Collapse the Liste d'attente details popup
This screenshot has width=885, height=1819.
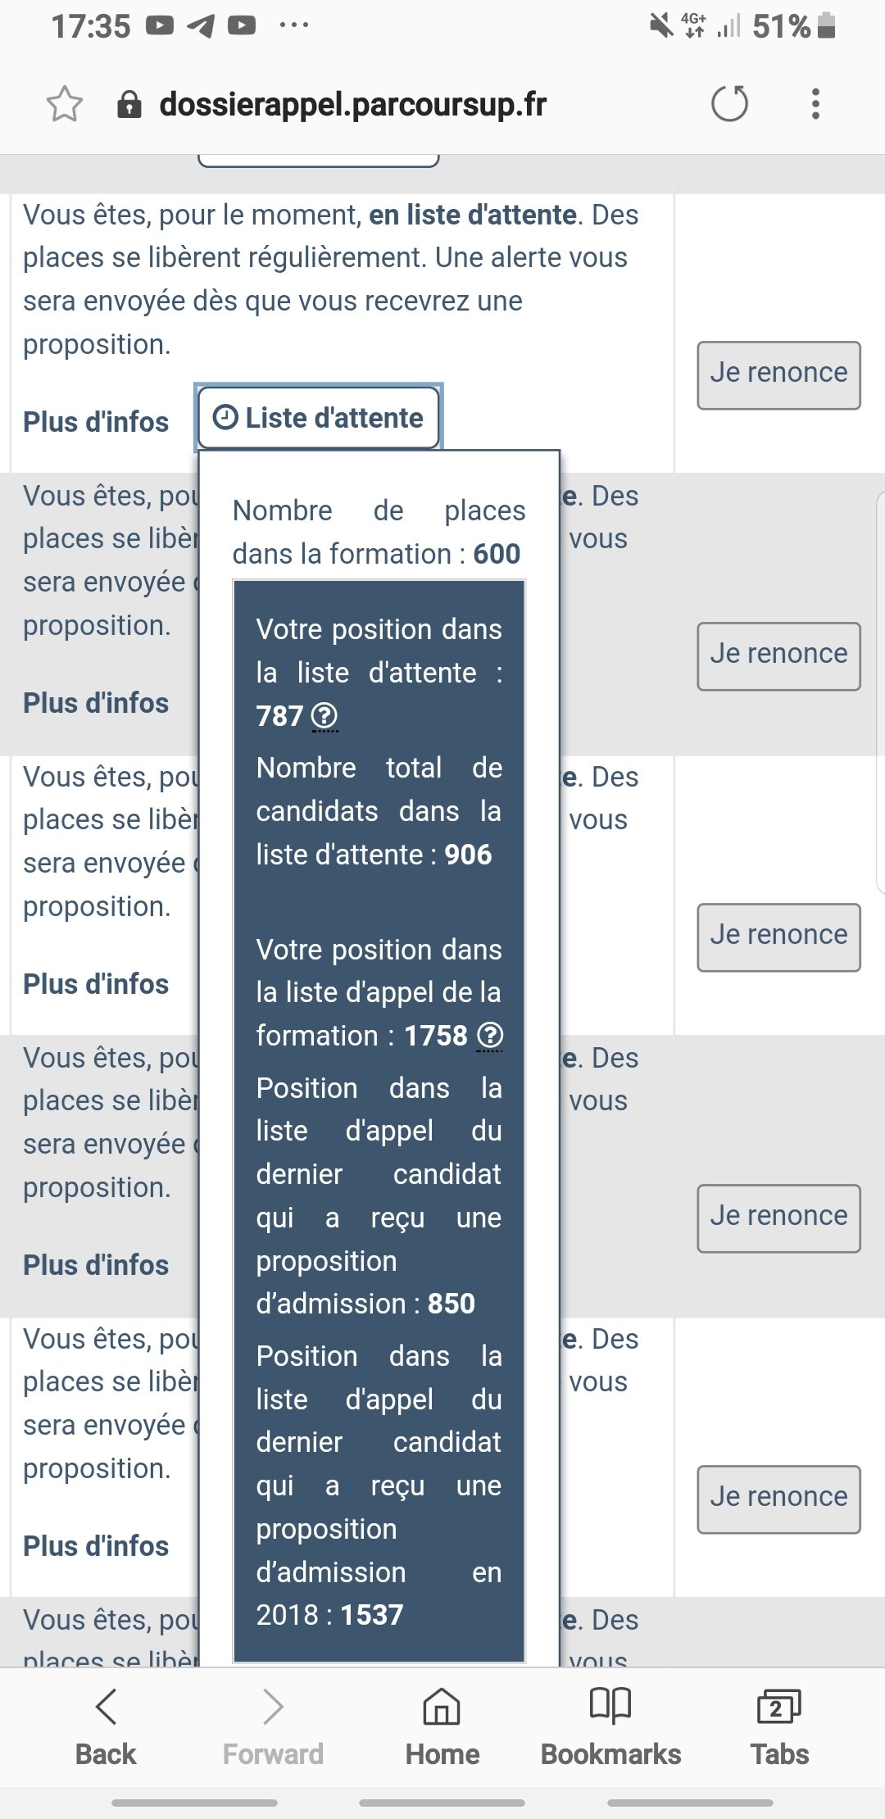coord(319,418)
